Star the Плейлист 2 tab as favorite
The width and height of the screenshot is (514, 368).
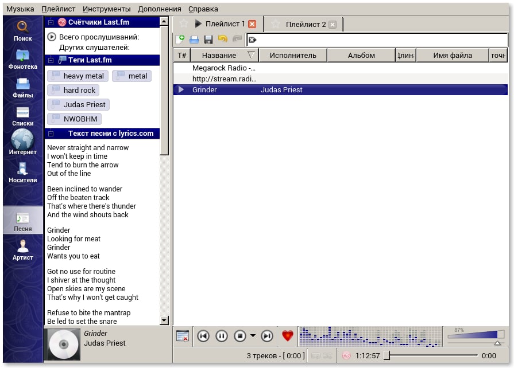point(275,24)
